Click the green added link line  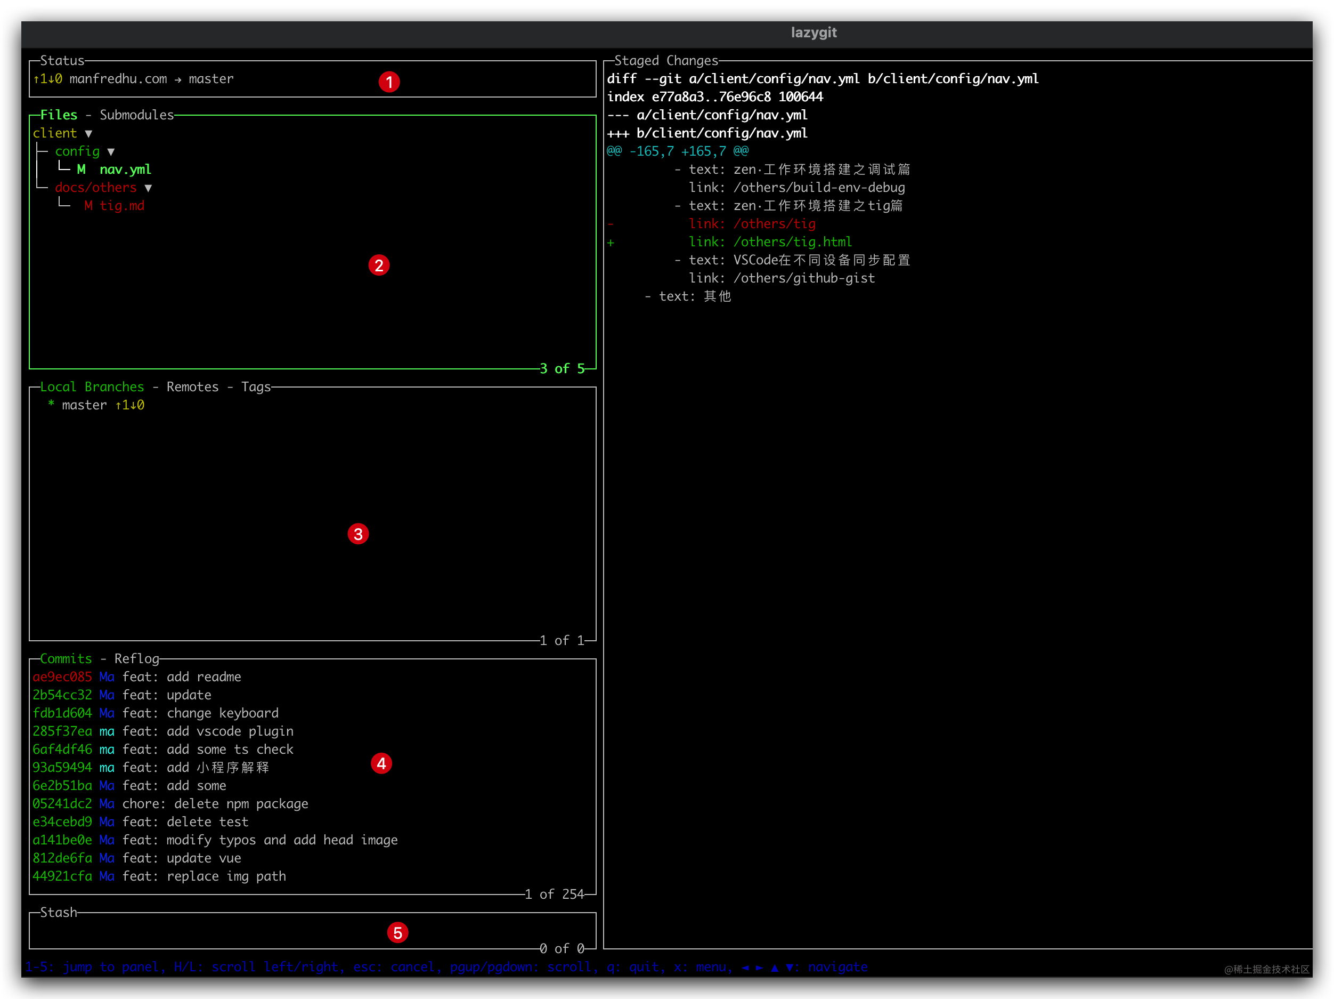(769, 242)
